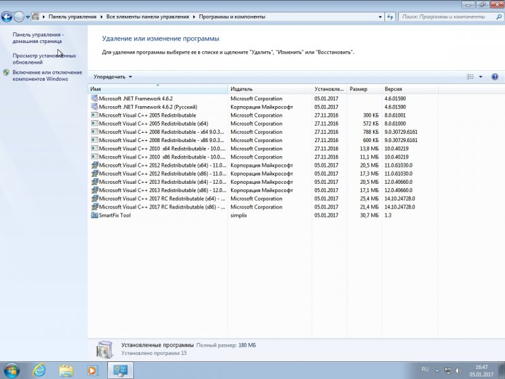Open the Windows Start button
The height and width of the screenshot is (379, 505).
coord(11,370)
